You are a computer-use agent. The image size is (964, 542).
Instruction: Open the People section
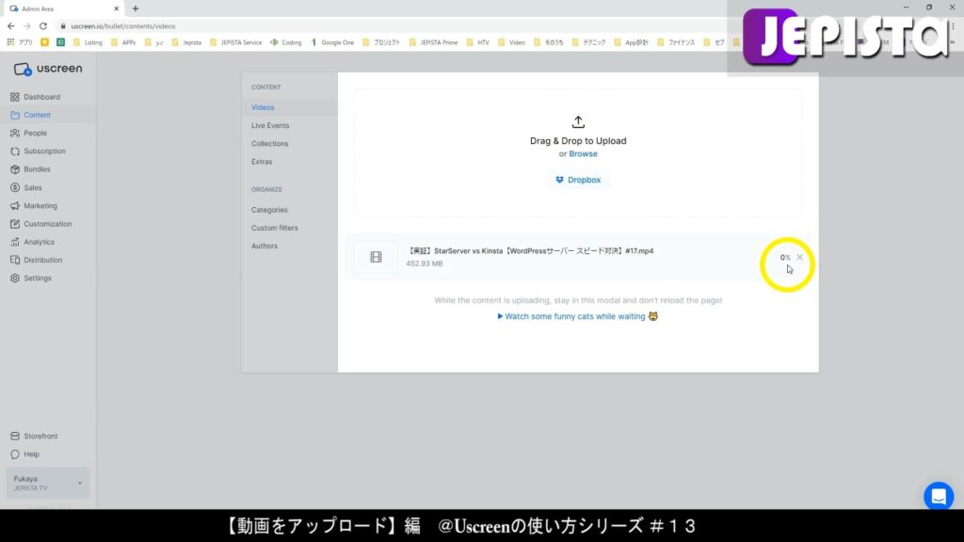(28, 133)
